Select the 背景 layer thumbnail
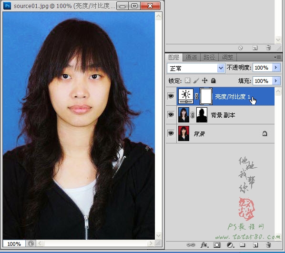 [x=183, y=133]
